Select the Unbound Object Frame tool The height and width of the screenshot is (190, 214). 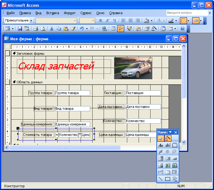pyautogui.click(x=168, y=165)
